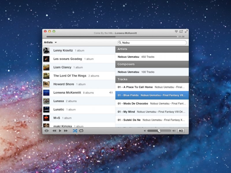The height and width of the screenshot is (173, 231).
Task: Enter fullscreen with the expand arrows icon
Action: (186, 31)
